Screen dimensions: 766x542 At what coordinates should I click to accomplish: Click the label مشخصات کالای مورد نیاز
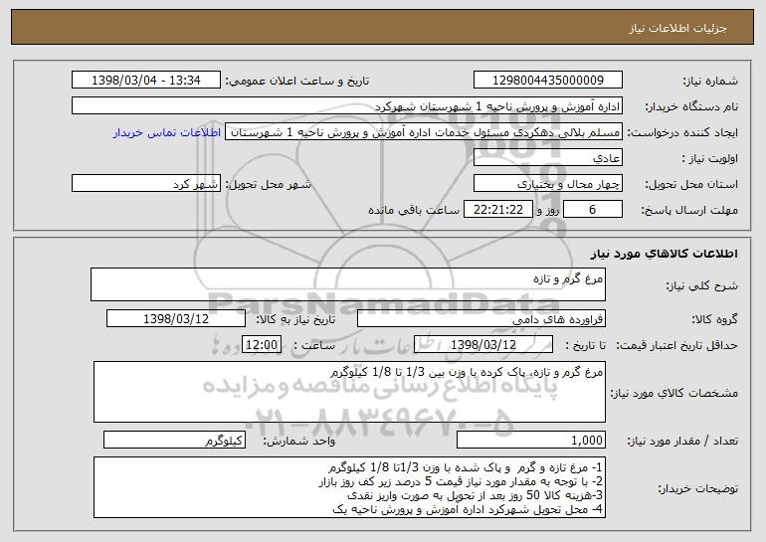[674, 393]
